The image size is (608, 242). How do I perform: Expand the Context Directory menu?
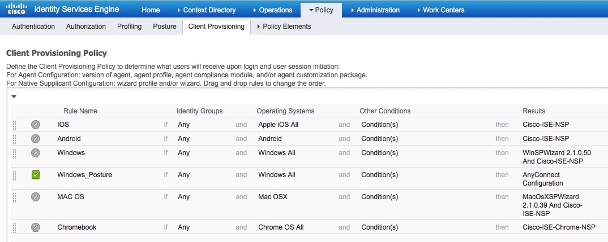coord(206,10)
